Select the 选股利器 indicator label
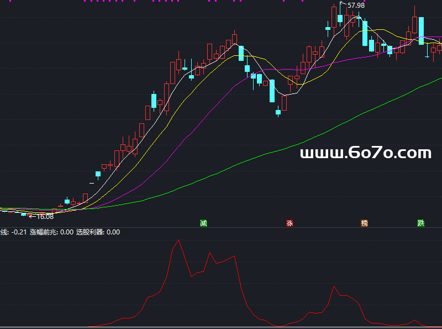The image size is (442, 329). pyautogui.click(x=91, y=232)
